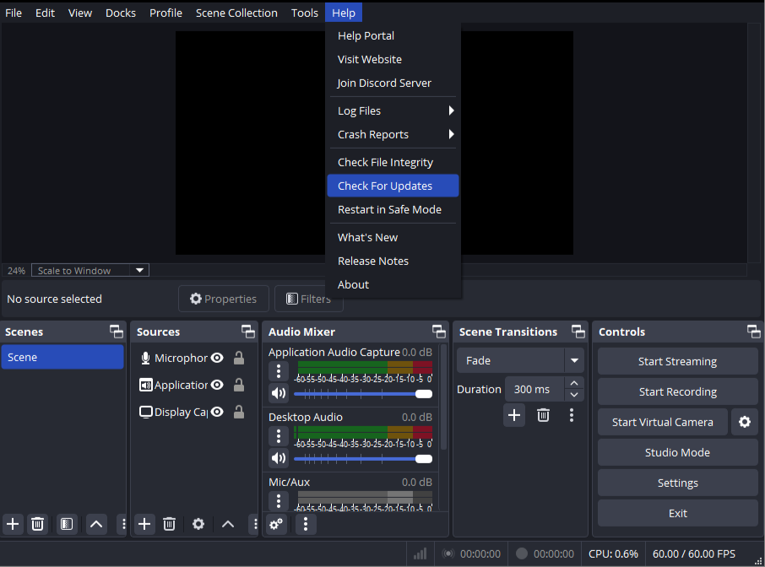Screen dimensions: 765x567
Task: Expand the Log Files submenu
Action: [393, 111]
